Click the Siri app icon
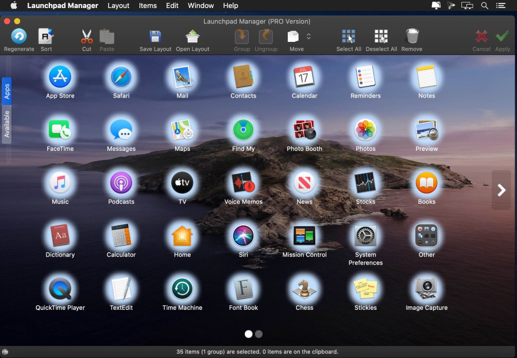 (x=244, y=236)
